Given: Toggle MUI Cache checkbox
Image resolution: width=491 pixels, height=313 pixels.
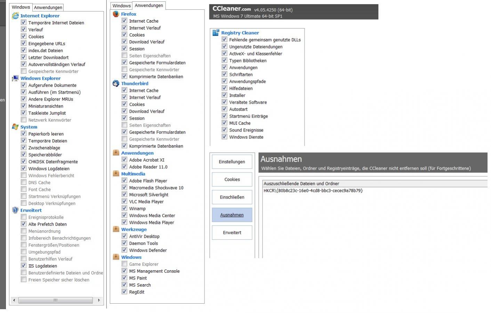Looking at the screenshot, I should point(224,123).
